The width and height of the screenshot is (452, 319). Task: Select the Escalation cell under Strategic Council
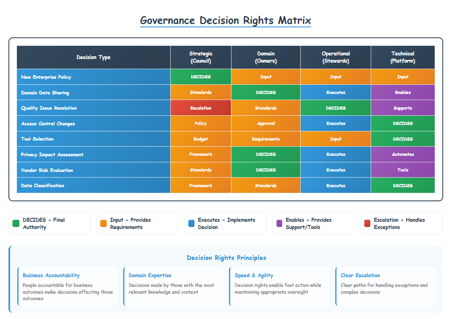(x=201, y=108)
